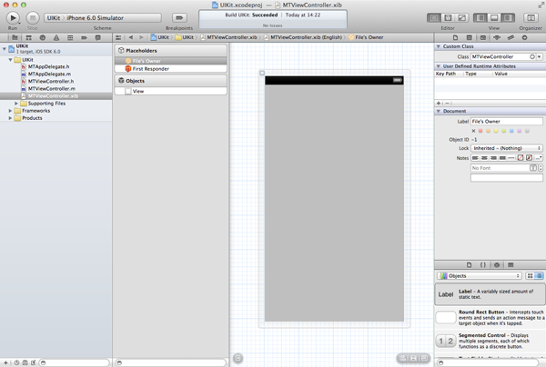Select the Label object in library
This screenshot has width=546, height=367.
[x=490, y=294]
